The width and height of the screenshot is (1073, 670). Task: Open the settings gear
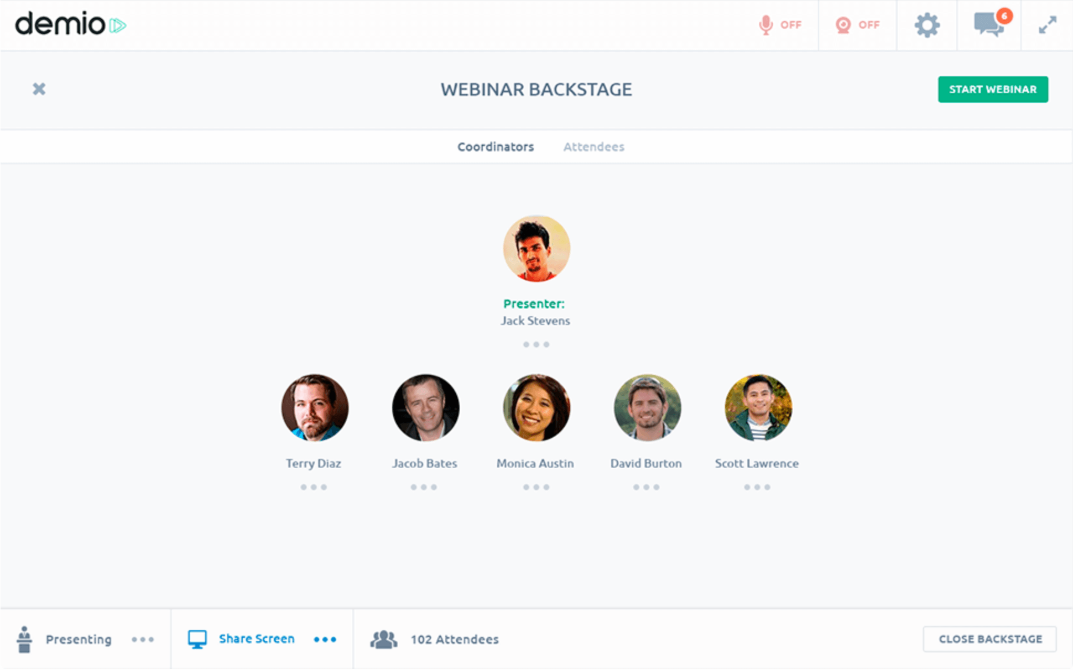click(x=927, y=25)
